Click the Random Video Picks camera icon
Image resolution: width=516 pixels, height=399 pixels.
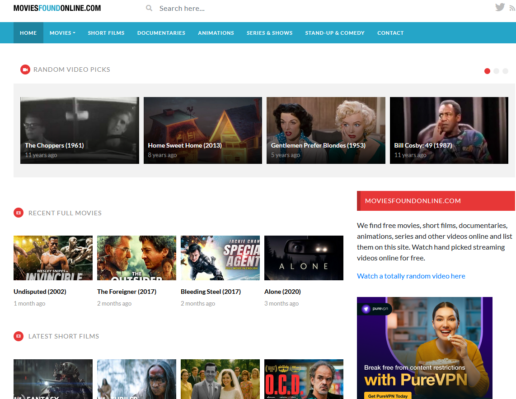25,70
